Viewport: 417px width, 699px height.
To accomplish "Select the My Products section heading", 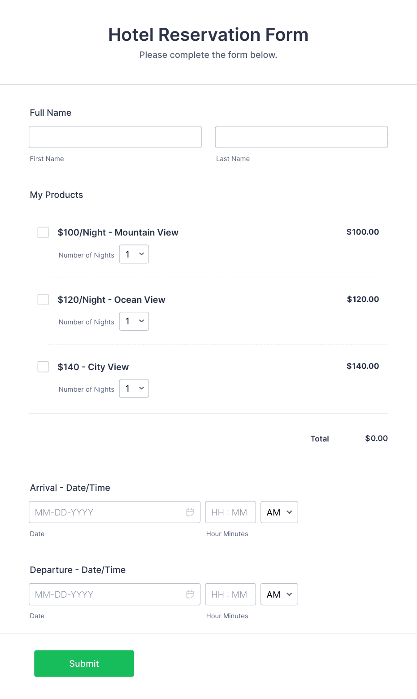I will (56, 195).
